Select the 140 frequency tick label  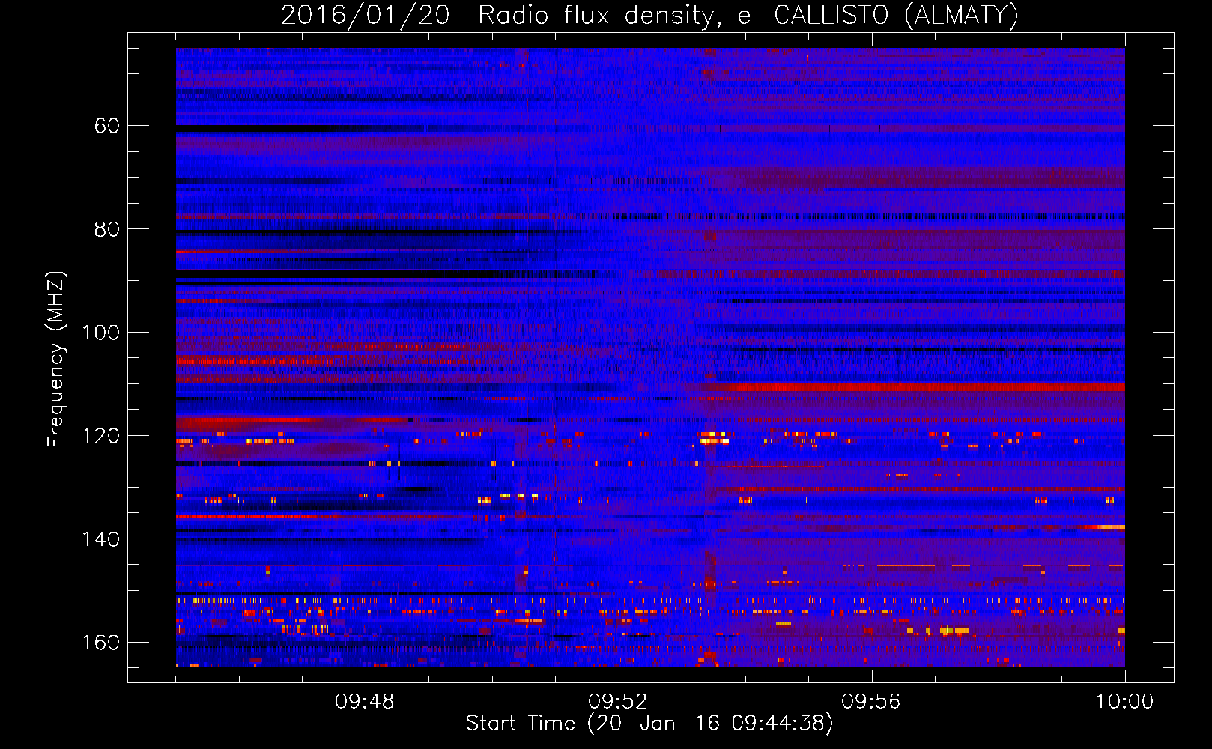pyautogui.click(x=101, y=539)
